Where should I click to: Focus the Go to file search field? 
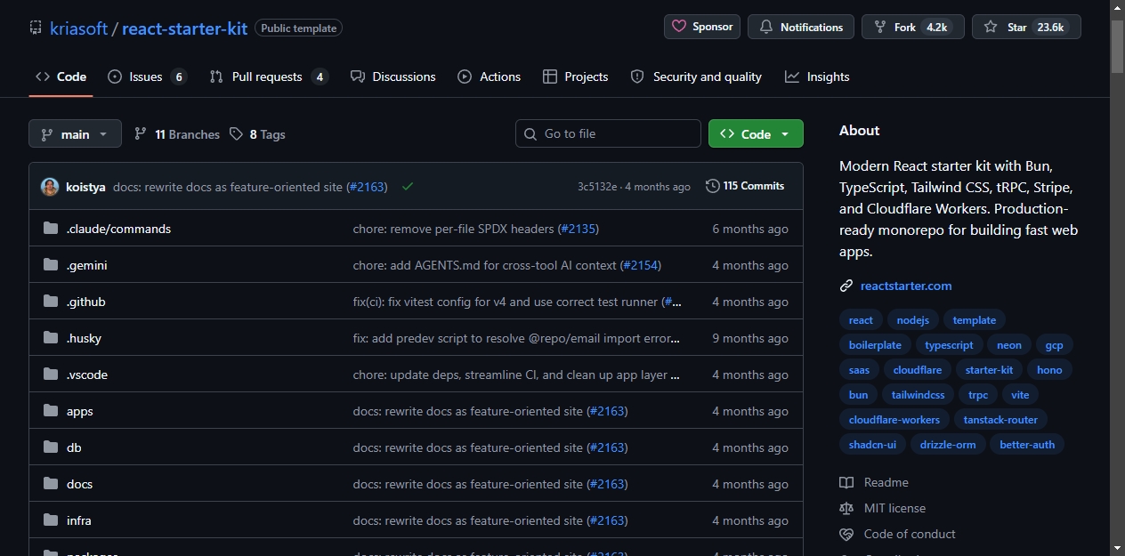[608, 133]
